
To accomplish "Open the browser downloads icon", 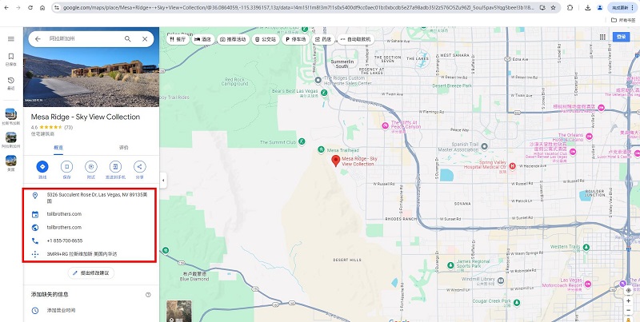I will (587, 7).
